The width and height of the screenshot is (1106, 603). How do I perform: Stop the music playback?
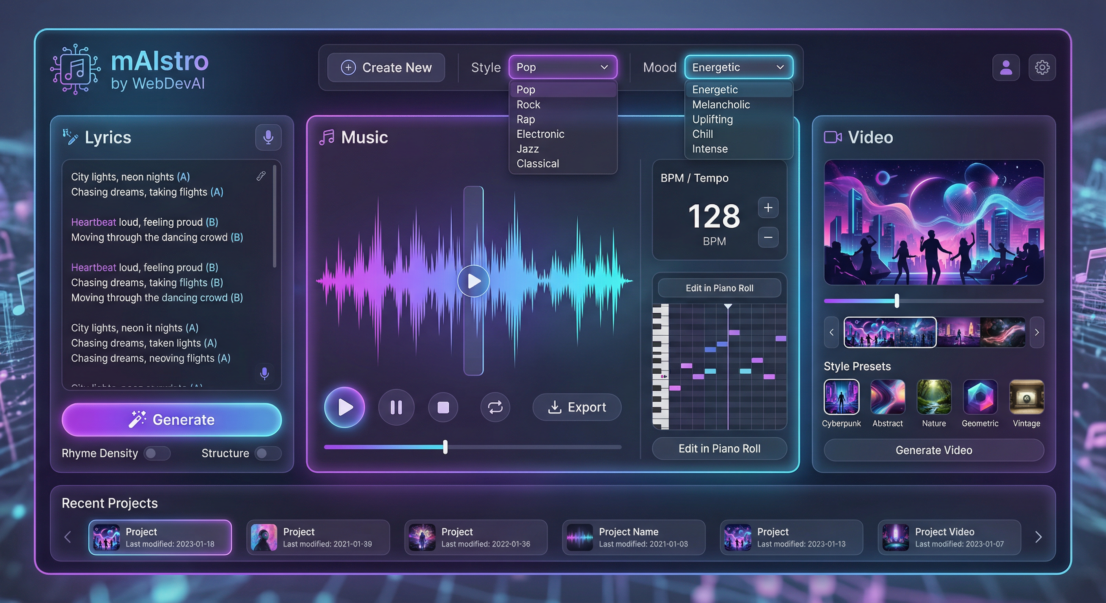click(443, 407)
